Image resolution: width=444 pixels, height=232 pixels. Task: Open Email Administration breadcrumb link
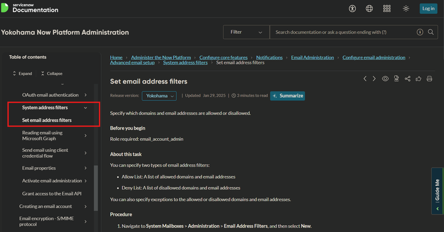point(312,57)
